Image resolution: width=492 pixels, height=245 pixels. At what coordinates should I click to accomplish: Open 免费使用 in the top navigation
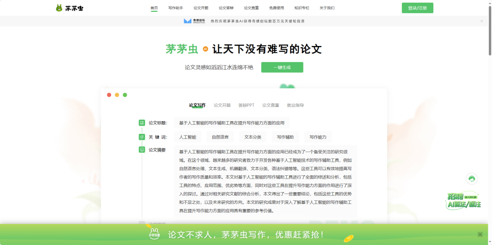(277, 8)
